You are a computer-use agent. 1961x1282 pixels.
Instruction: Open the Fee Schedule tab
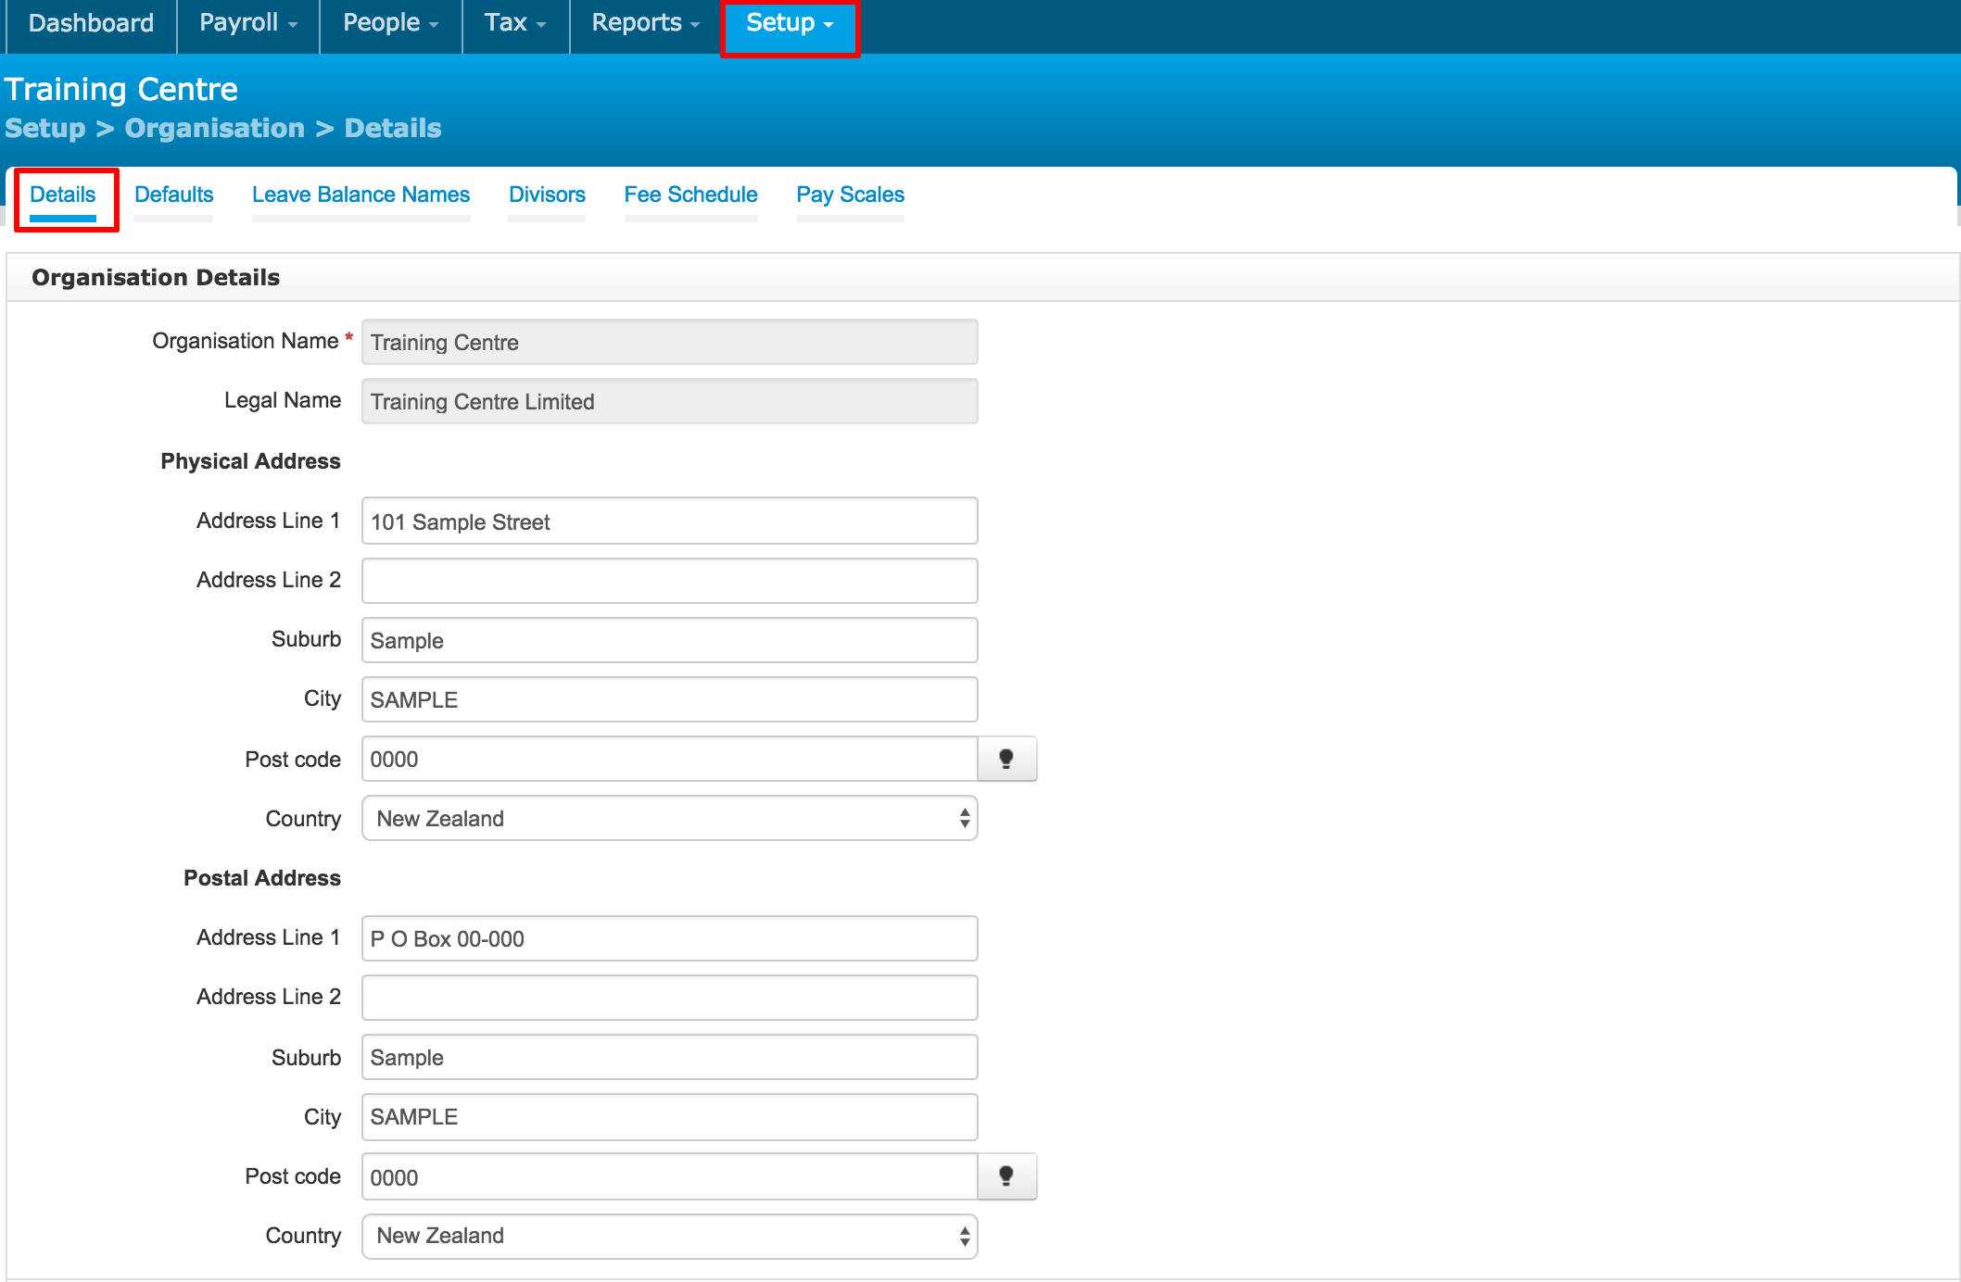pyautogui.click(x=690, y=195)
